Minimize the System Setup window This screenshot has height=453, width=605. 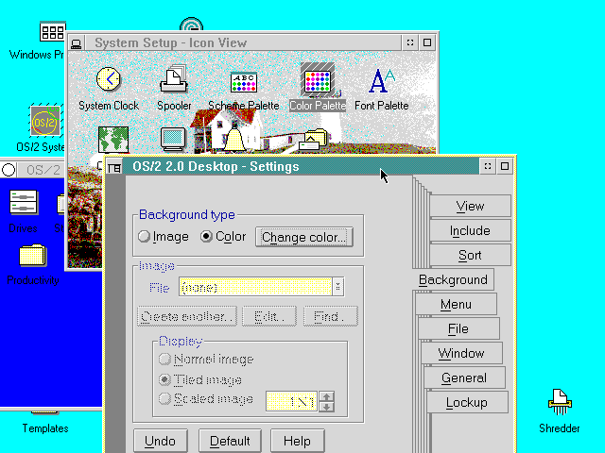pos(410,42)
